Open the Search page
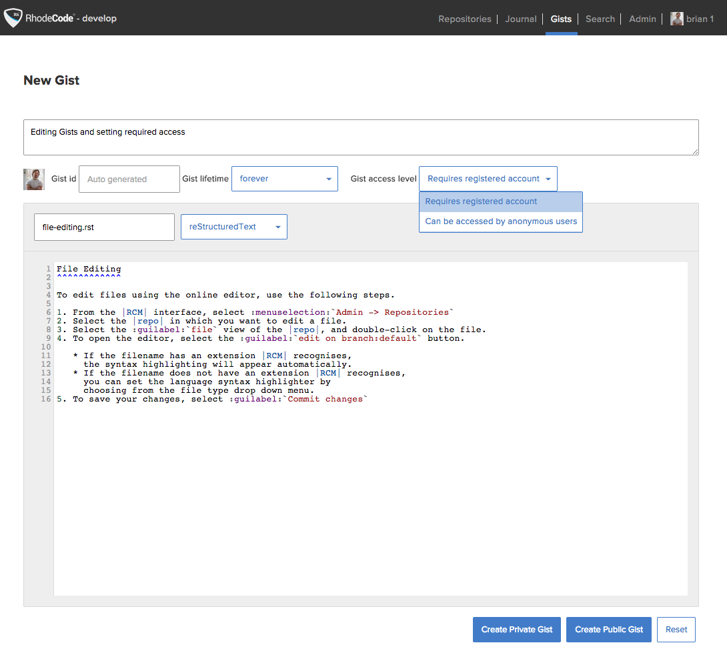Image resolution: width=727 pixels, height=659 pixels. pos(600,19)
